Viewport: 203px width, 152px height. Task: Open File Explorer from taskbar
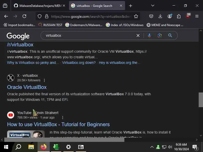(x=31, y=147)
